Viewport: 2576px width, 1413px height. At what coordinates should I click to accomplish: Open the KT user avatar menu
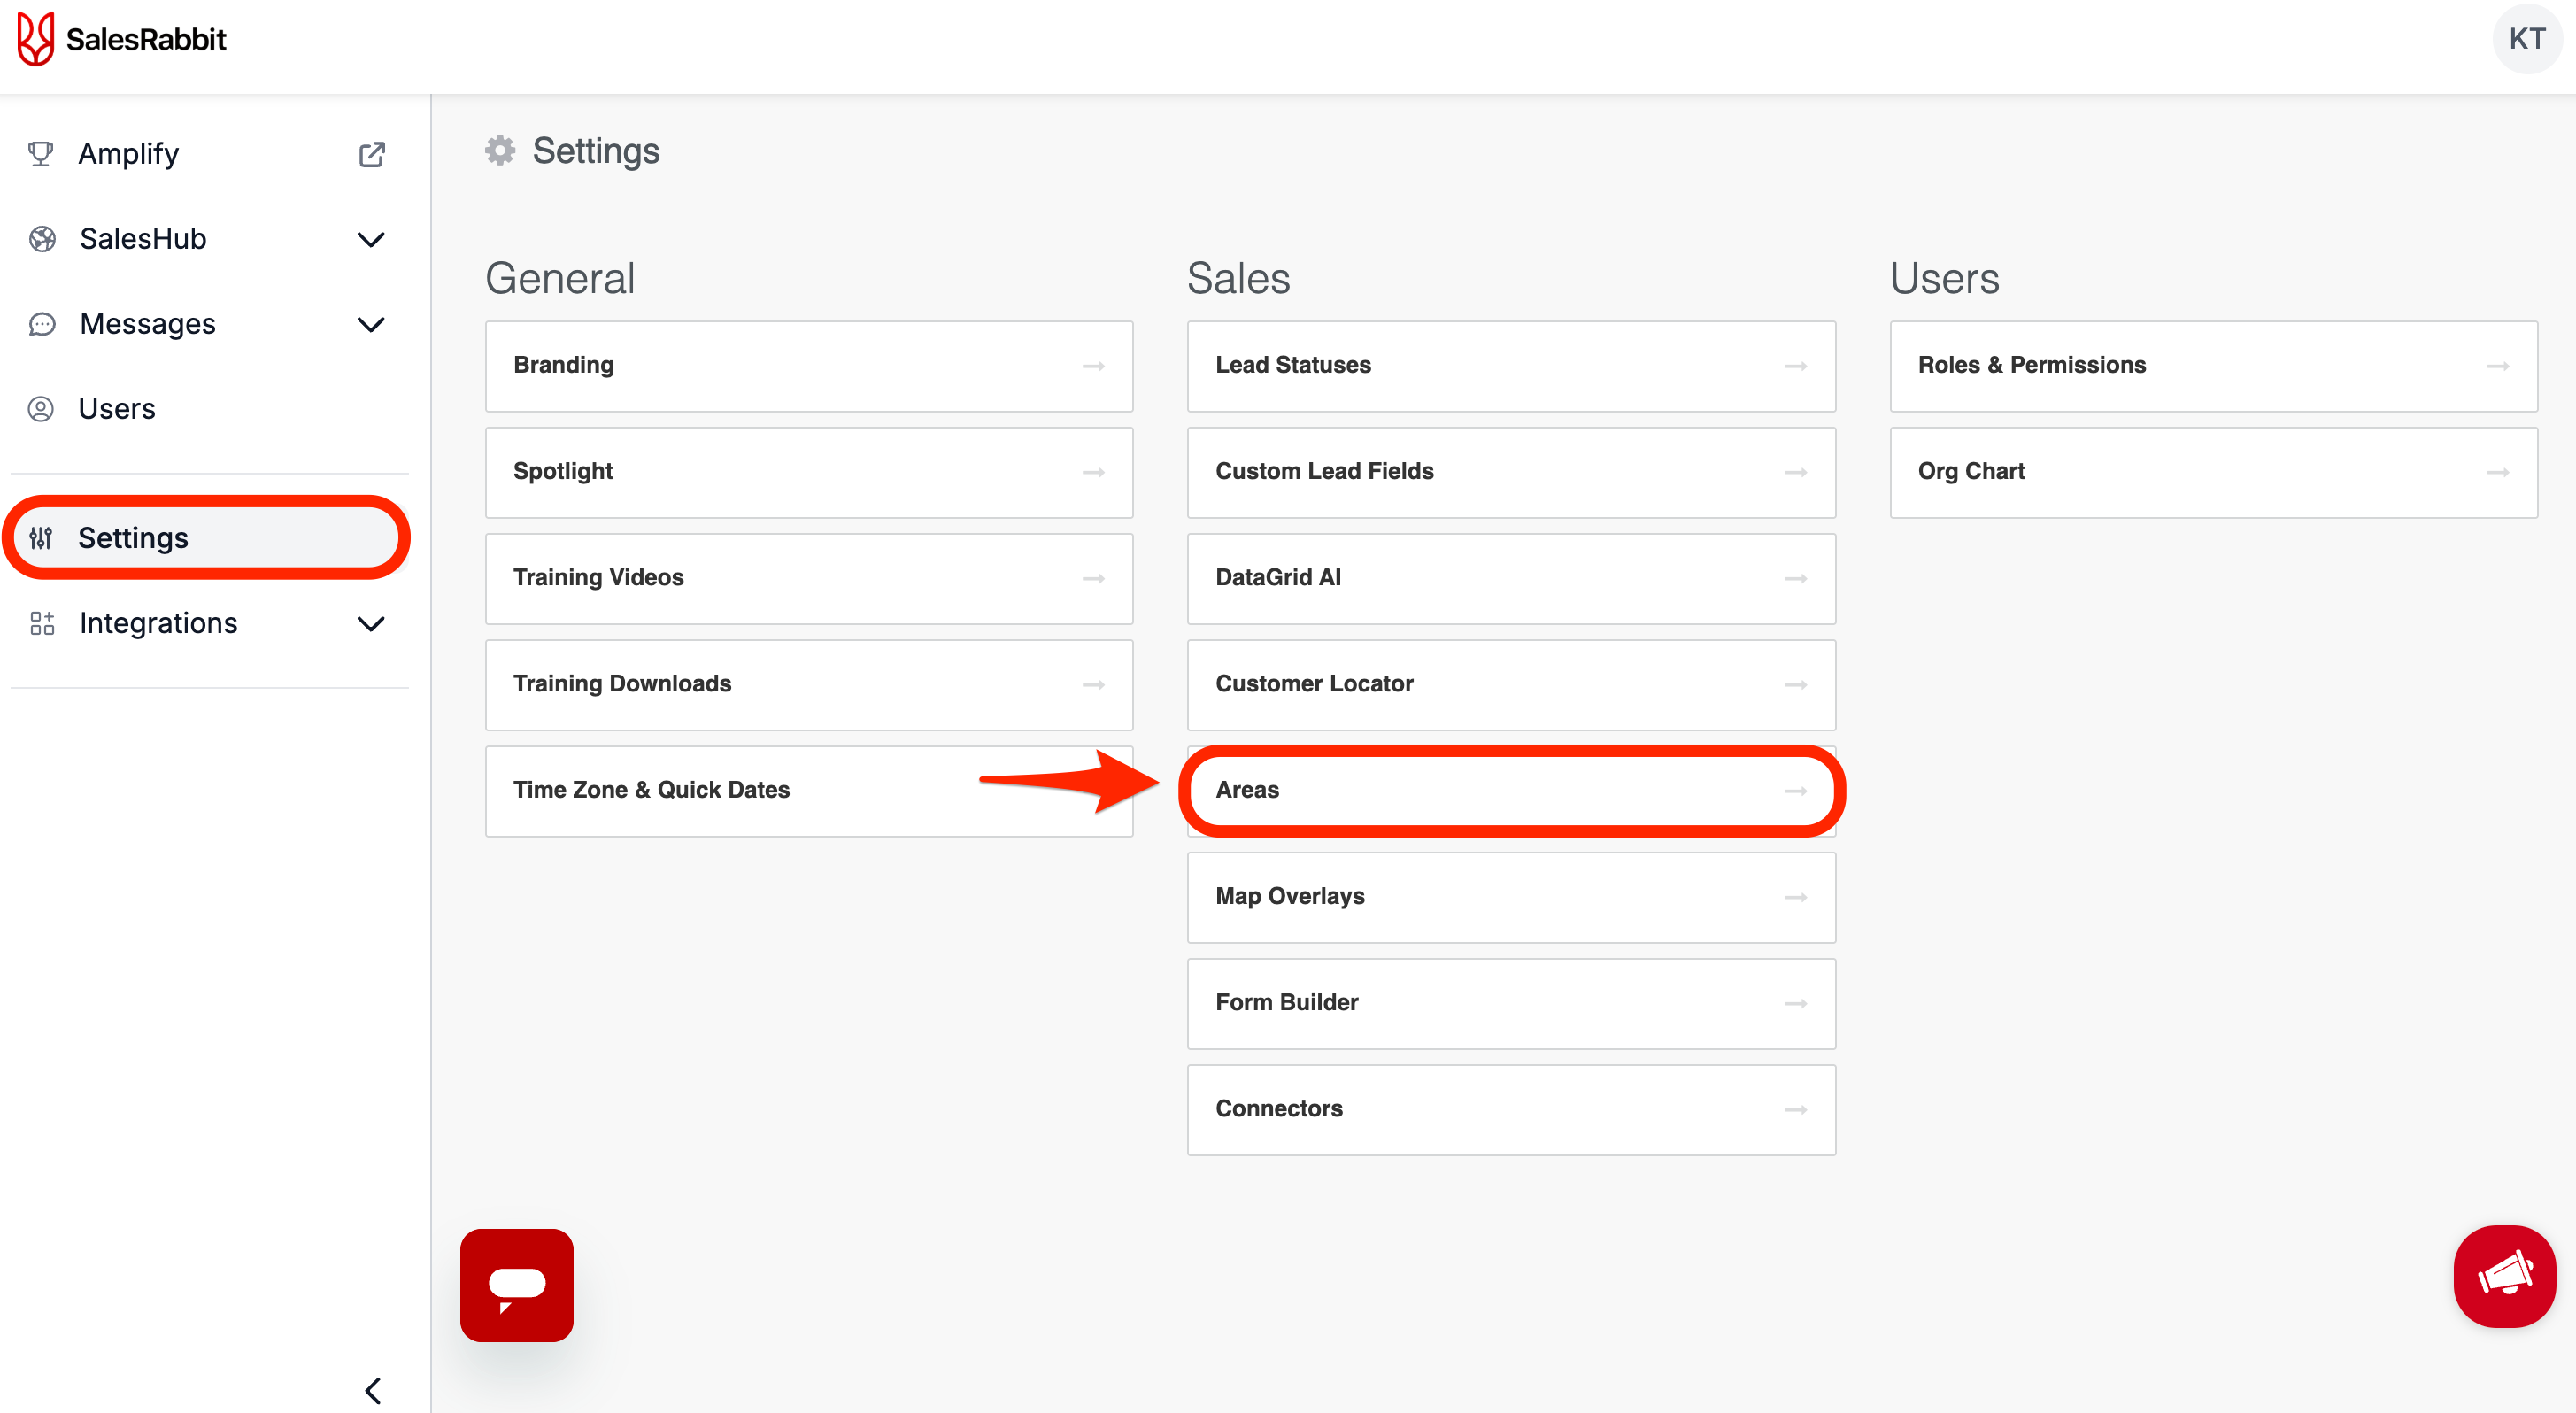pyautogui.click(x=2526, y=39)
